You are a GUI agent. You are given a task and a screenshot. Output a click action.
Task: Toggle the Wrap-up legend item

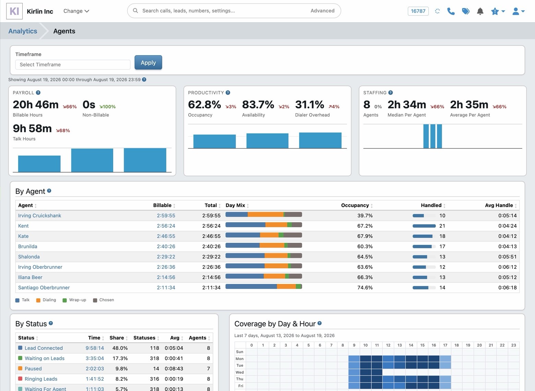coord(74,300)
